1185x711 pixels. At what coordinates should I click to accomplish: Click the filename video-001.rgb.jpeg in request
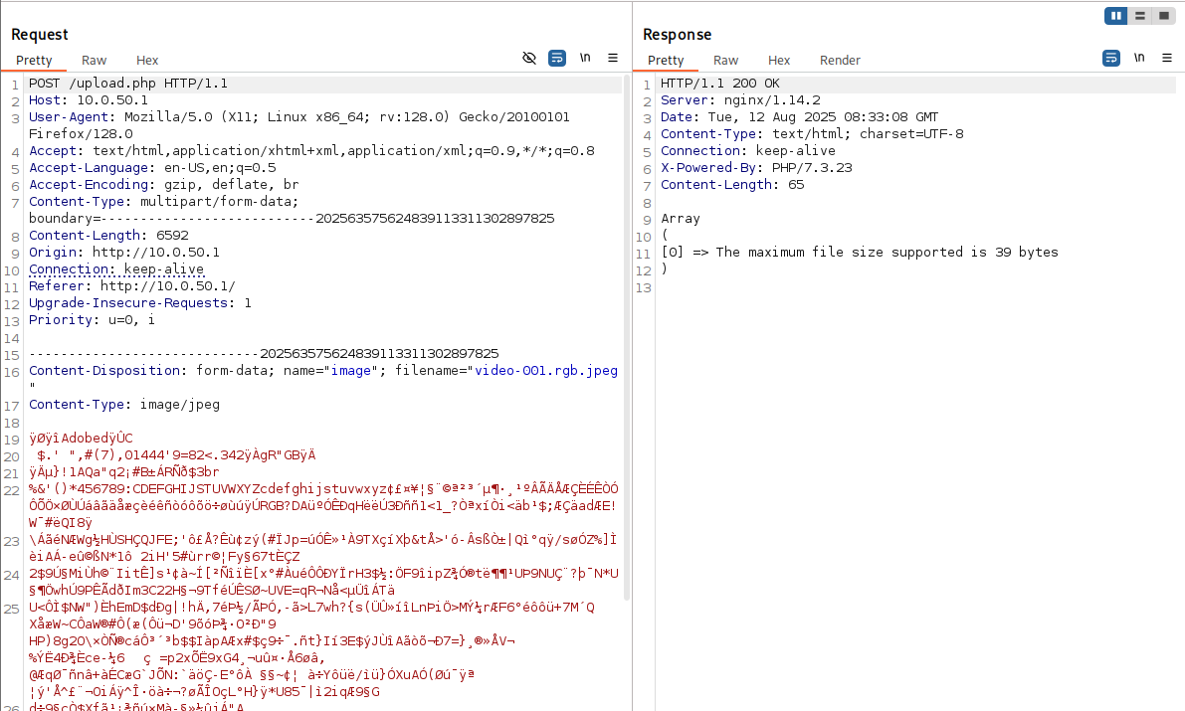[545, 371]
